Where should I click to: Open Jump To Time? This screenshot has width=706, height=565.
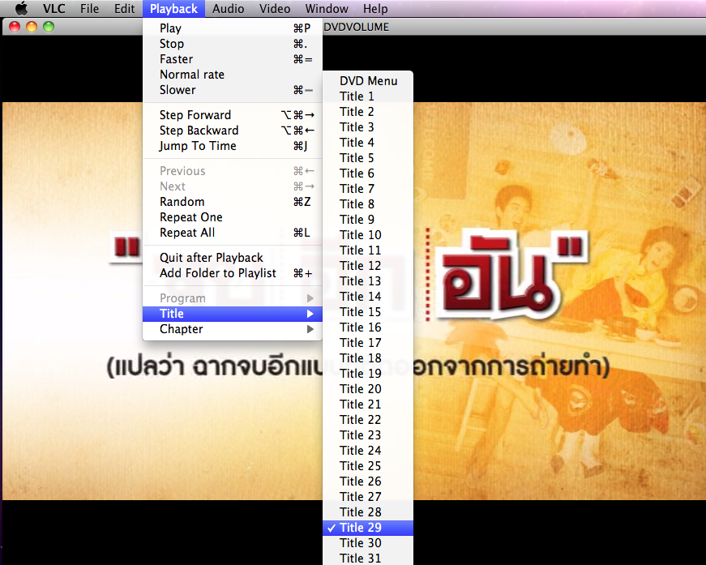[233, 145]
